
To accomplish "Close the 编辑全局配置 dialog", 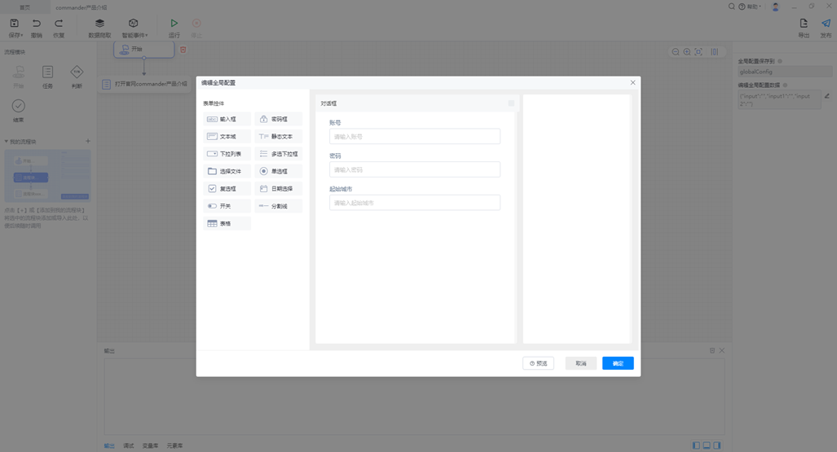I will 632,83.
